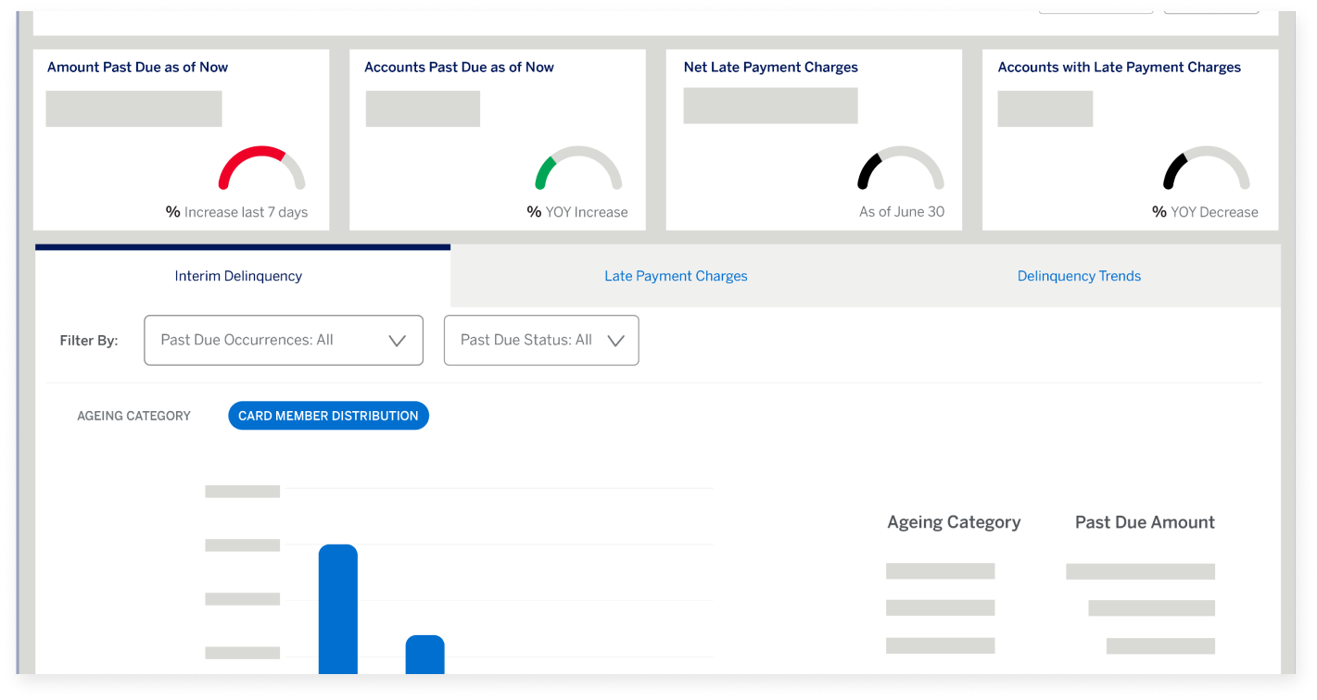
Task: Open the Past Due Status filter dropdown
Action: click(541, 340)
